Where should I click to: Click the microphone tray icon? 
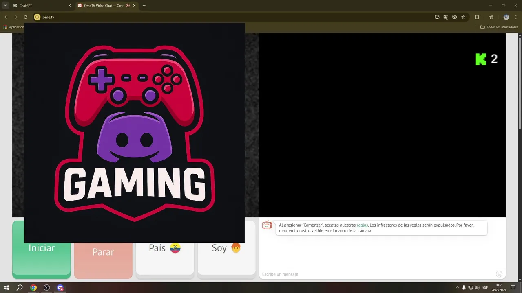point(464,288)
